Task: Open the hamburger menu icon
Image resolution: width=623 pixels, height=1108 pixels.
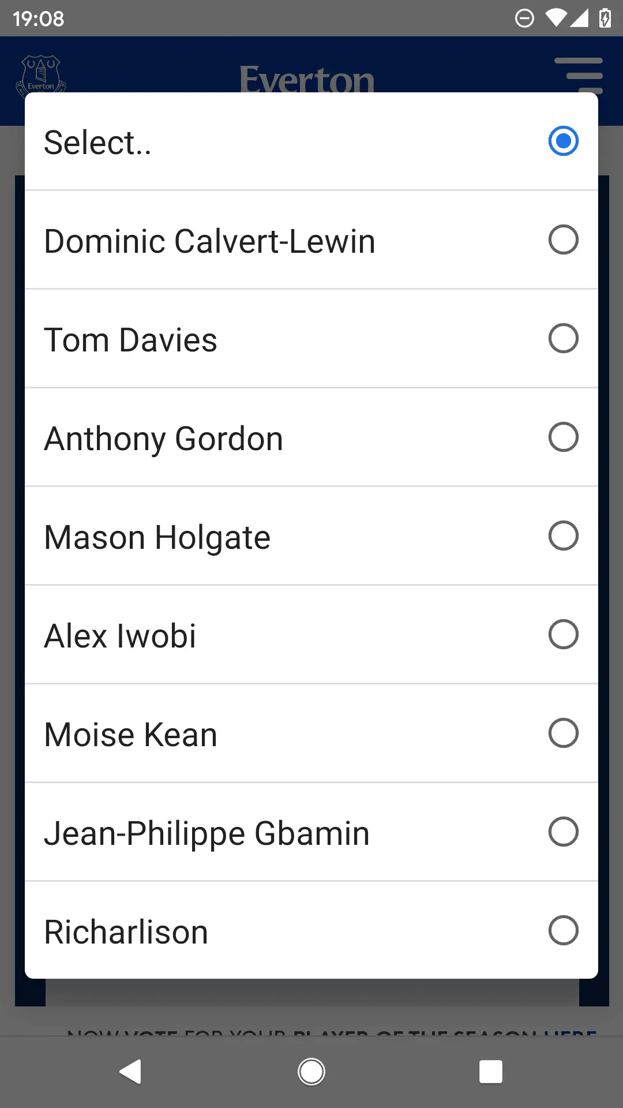Action: [579, 74]
